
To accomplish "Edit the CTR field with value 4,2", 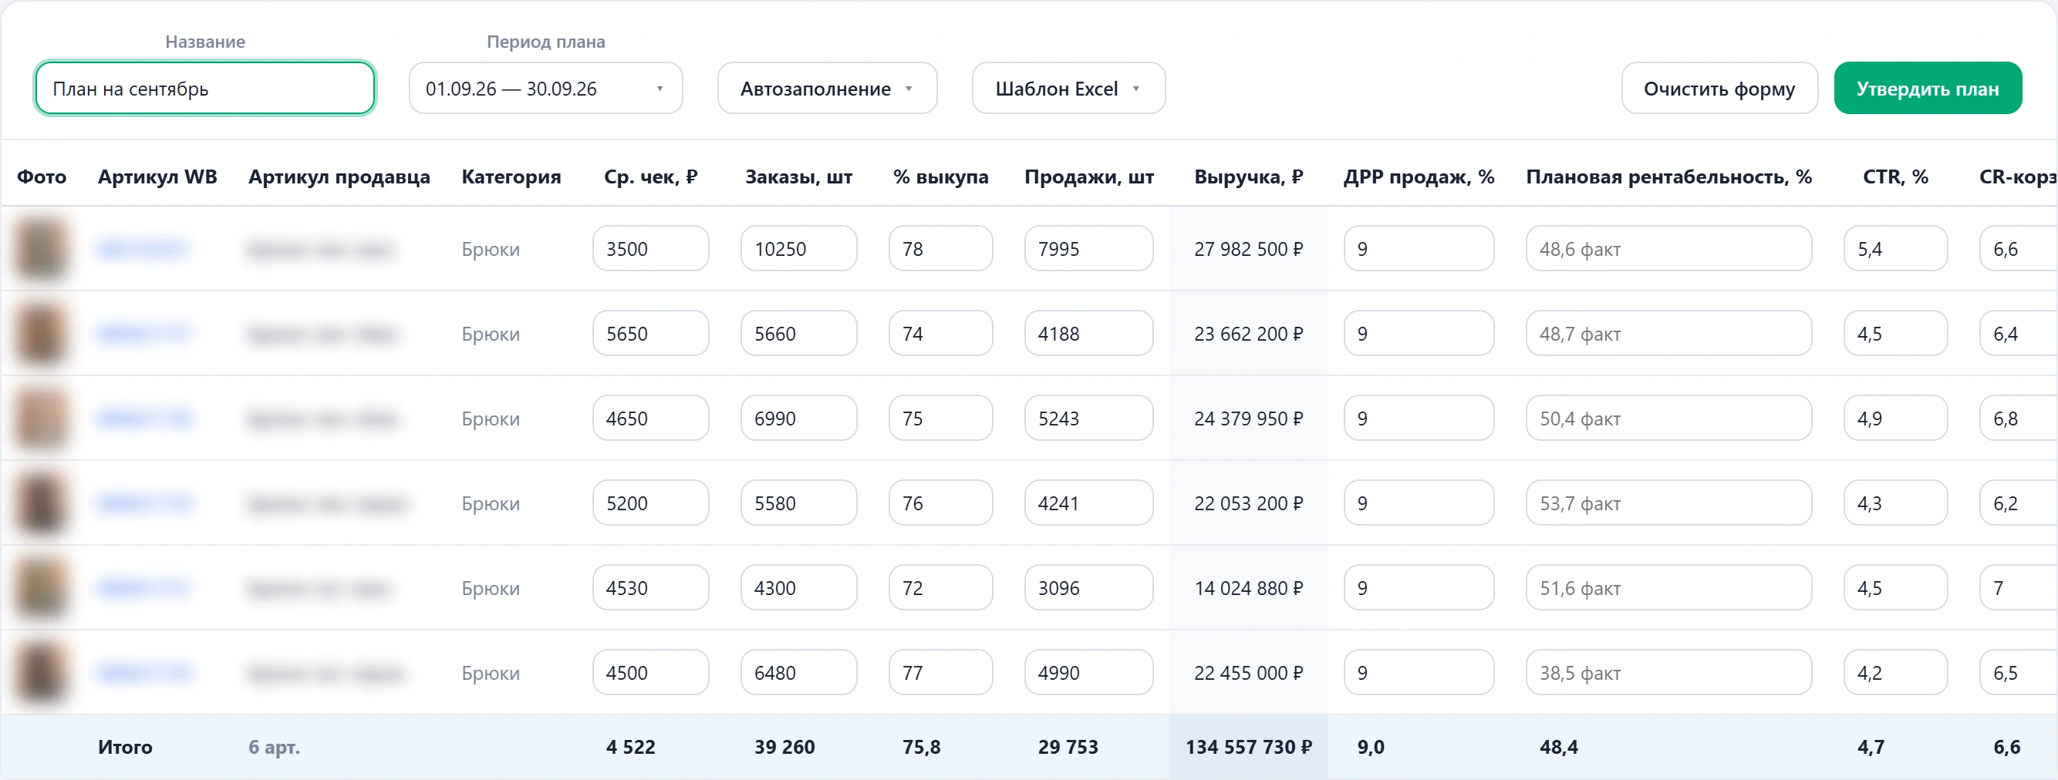I will [1896, 673].
